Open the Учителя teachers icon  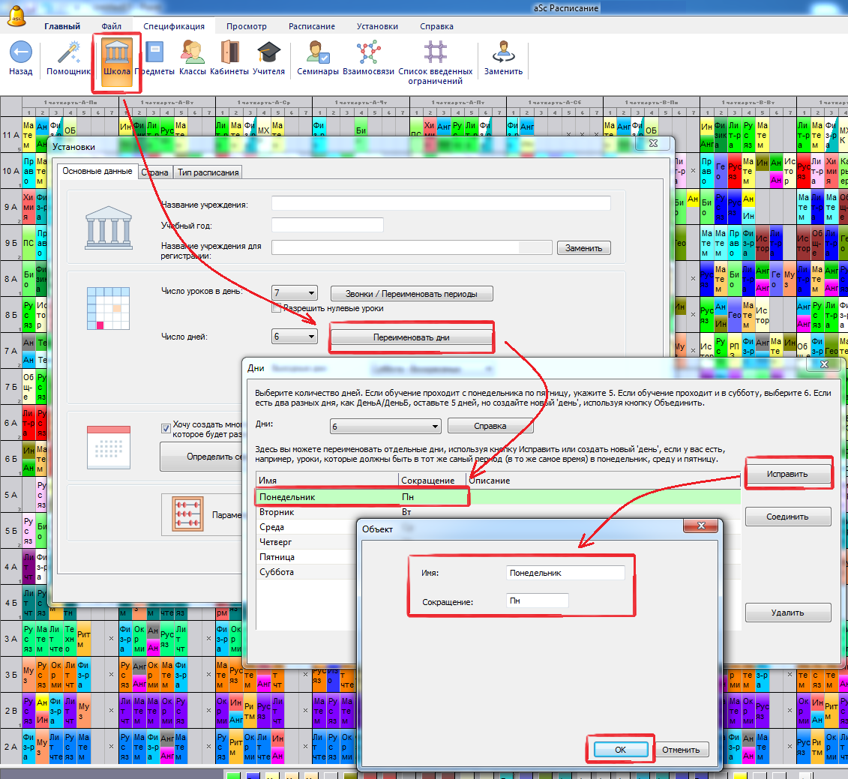pyautogui.click(x=268, y=54)
